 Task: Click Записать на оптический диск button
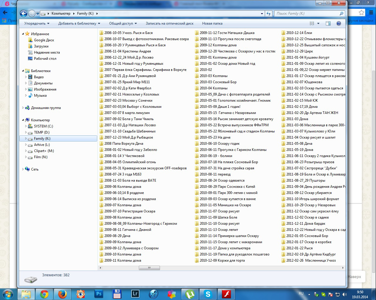pyautogui.click(x=169, y=23)
